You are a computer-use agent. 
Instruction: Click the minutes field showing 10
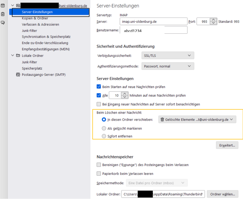[x=115, y=95]
